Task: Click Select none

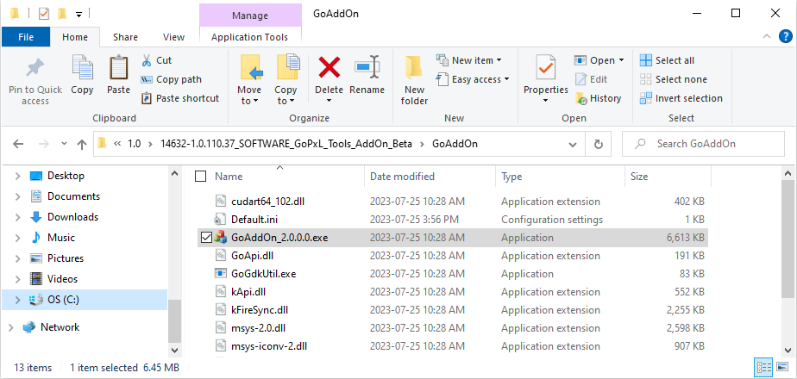Action: point(673,79)
